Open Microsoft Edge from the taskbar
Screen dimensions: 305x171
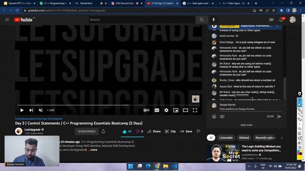click(148, 166)
